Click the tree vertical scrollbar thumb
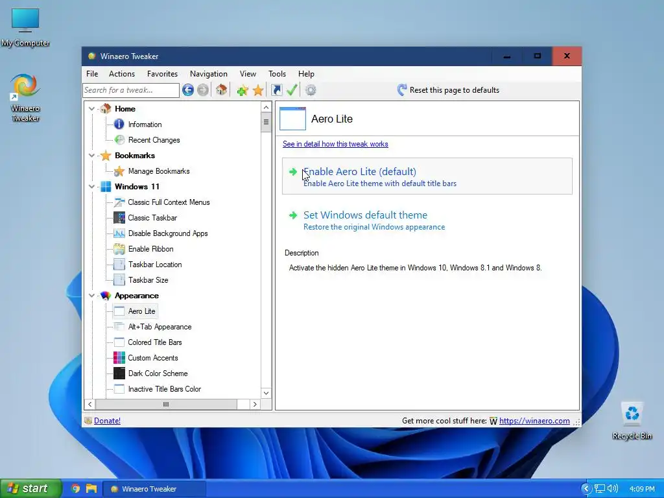Image resolution: width=664 pixels, height=498 pixels. 266,123
